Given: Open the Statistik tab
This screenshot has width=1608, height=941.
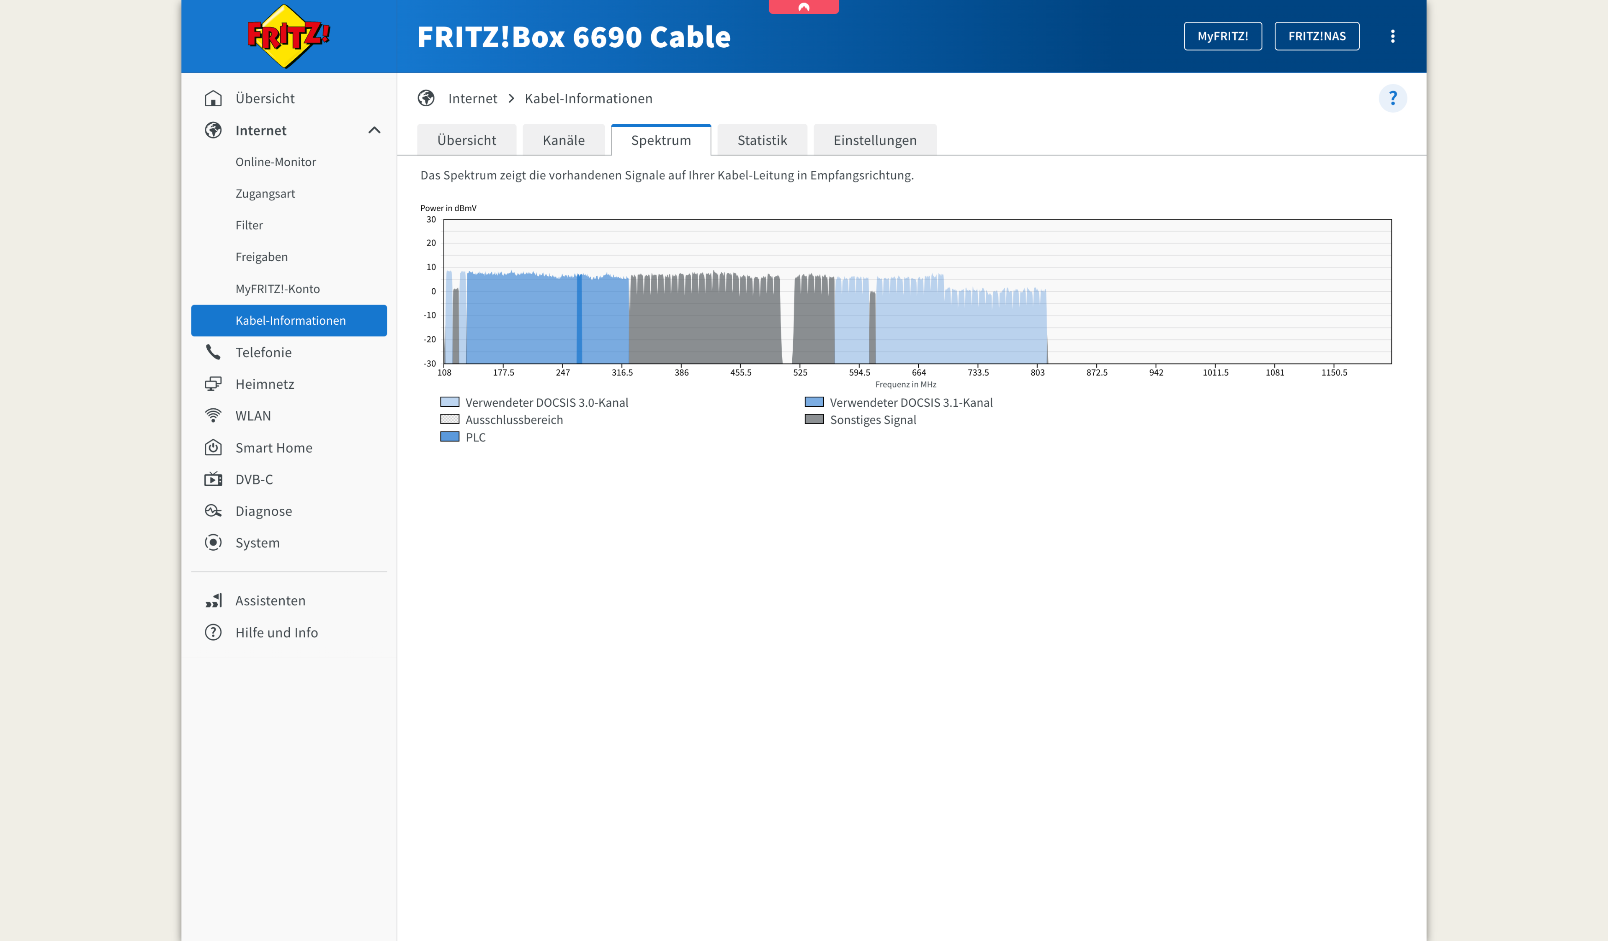Looking at the screenshot, I should pos(762,140).
